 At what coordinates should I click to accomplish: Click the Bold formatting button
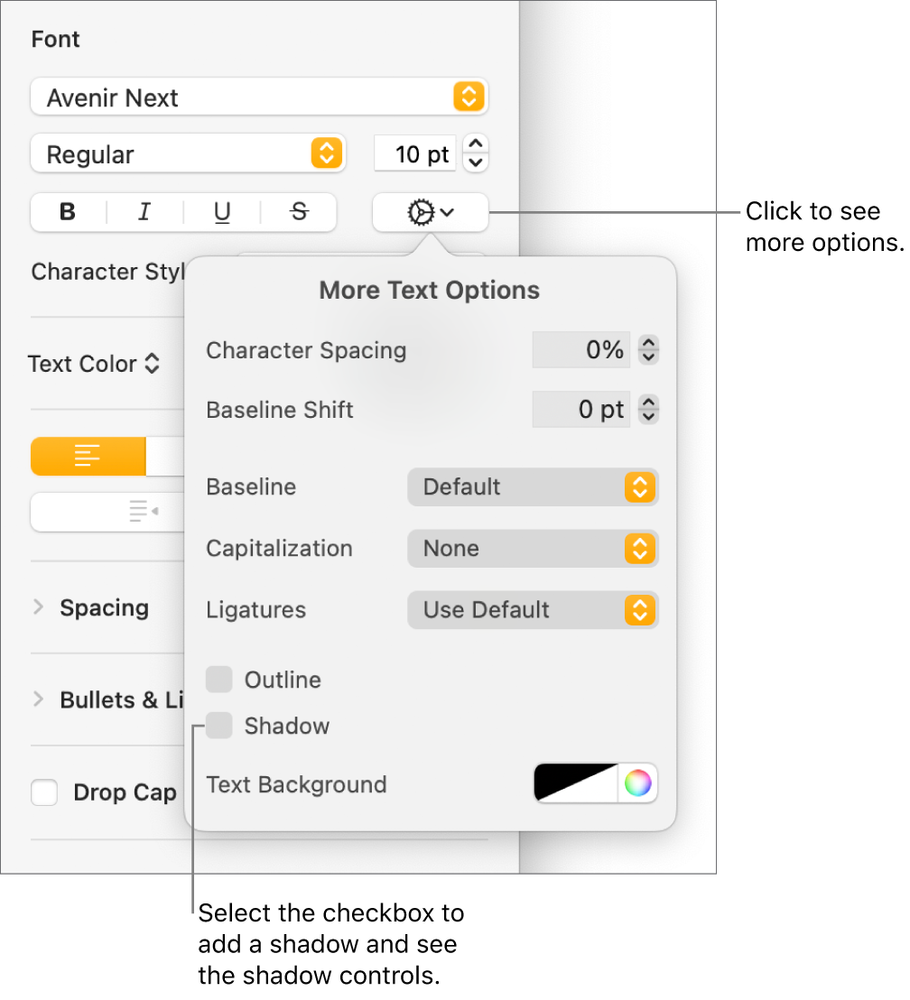pos(68,212)
